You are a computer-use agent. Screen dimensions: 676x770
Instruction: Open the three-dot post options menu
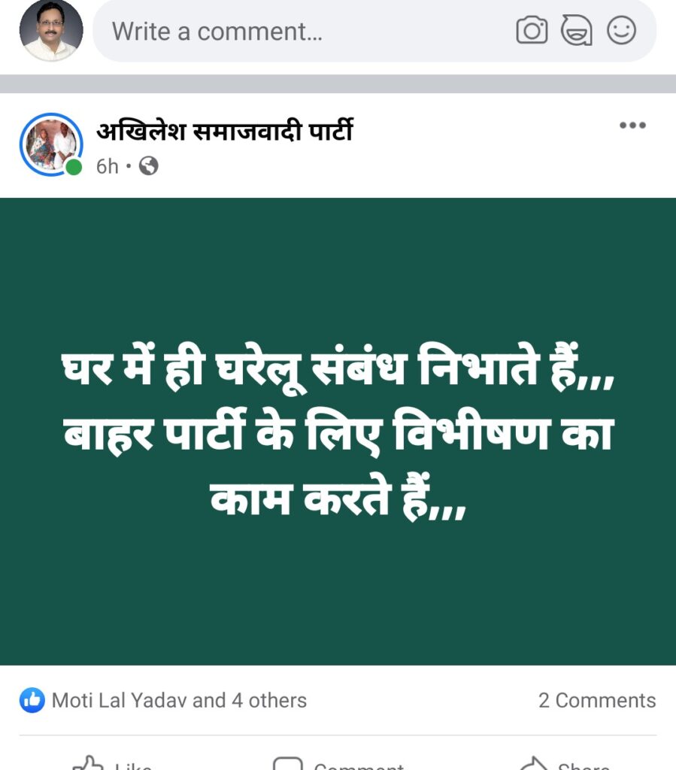(632, 126)
